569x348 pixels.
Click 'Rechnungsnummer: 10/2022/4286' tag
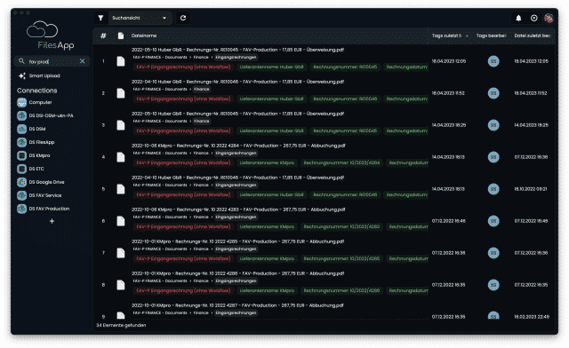(341, 290)
